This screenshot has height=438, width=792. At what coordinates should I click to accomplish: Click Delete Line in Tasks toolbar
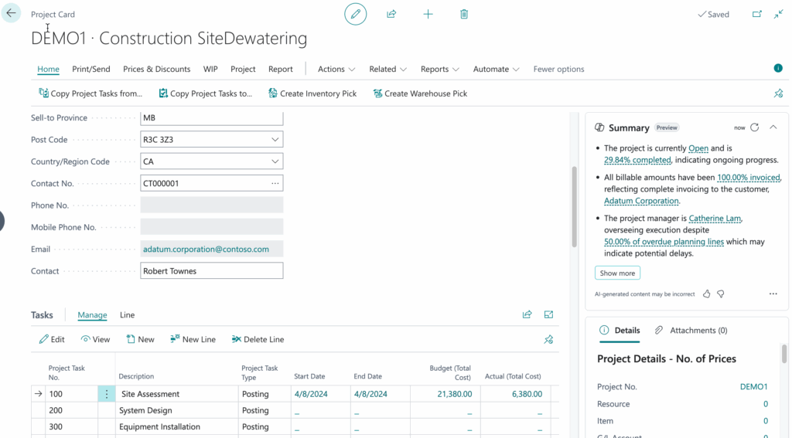(x=258, y=339)
